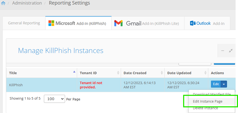Click the 'Showing 1 to 5 of 5' text
This screenshot has height=113, width=238.
click(25, 99)
